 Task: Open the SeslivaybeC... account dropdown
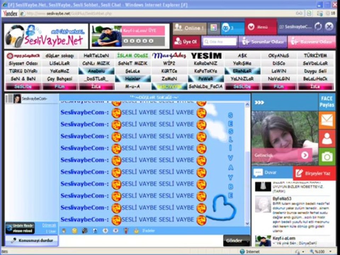[x=295, y=27]
